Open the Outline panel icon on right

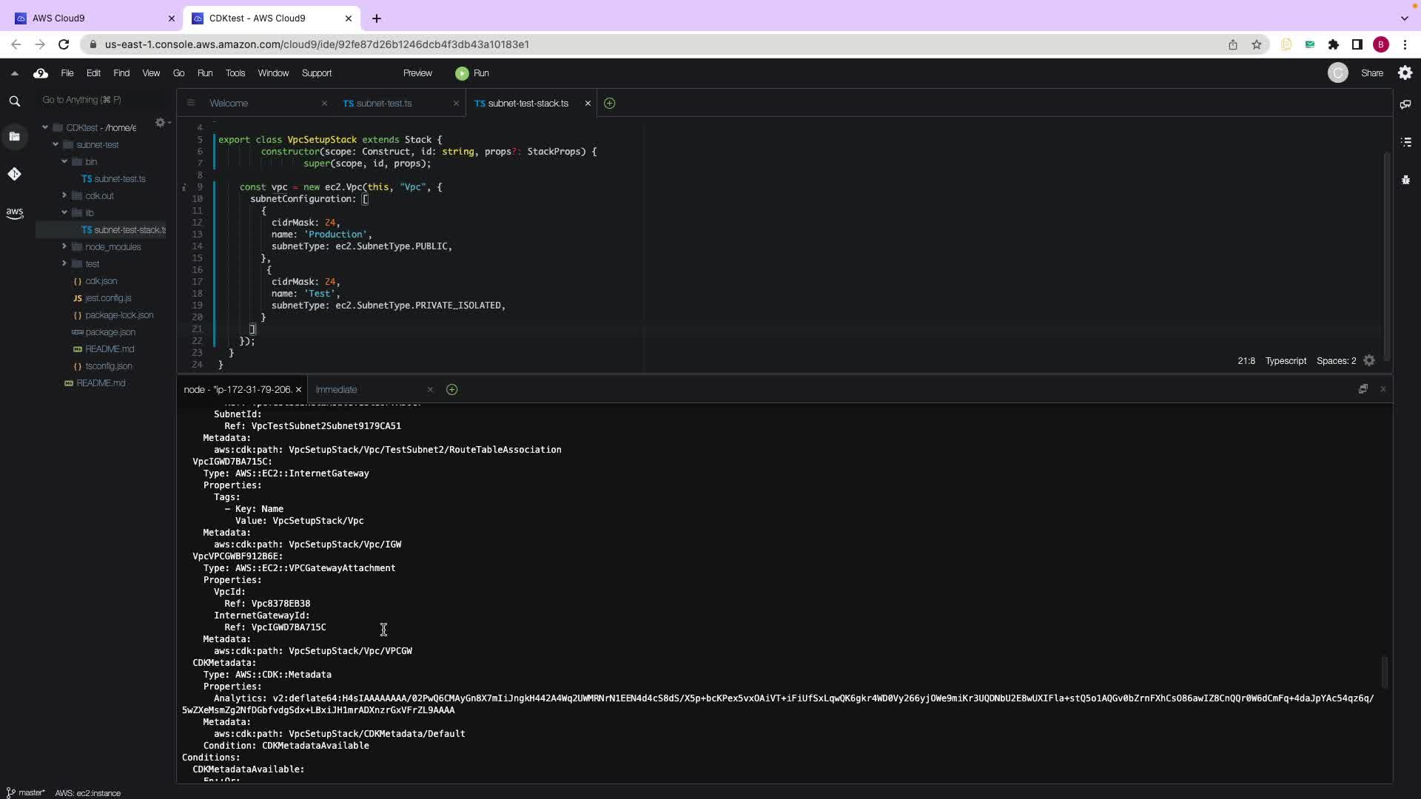point(1405,141)
